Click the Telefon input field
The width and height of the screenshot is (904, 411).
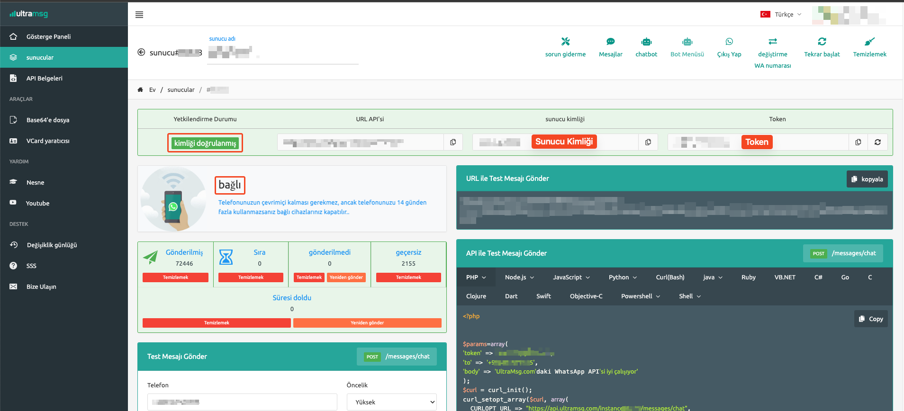(x=242, y=402)
